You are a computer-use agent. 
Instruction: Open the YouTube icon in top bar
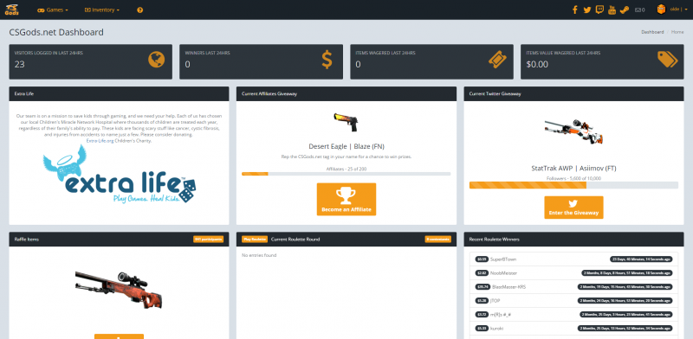(612, 10)
